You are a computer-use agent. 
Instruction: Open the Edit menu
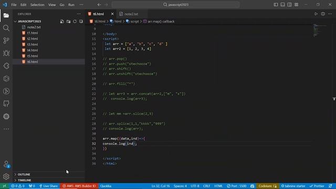pos(23,5)
